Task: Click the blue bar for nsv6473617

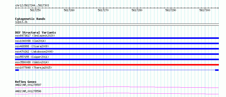Action: (x=117, y=38)
